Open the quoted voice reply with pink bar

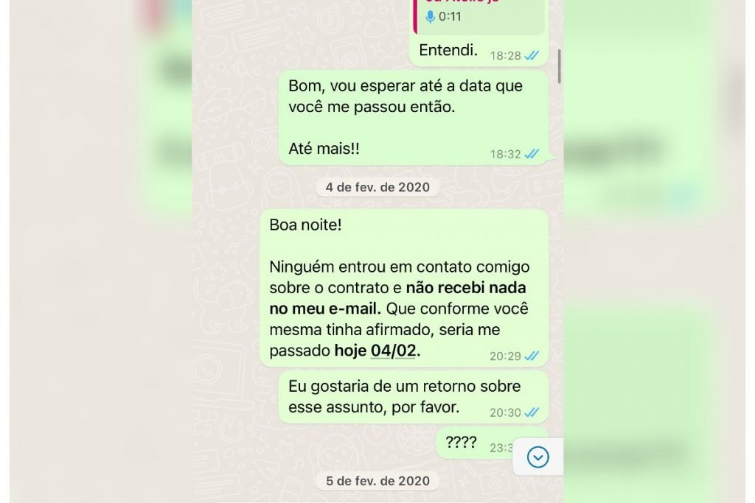479,17
